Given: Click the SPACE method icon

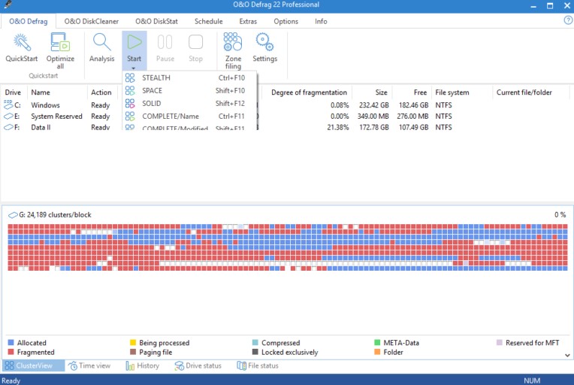Looking at the screenshot, I should point(130,90).
